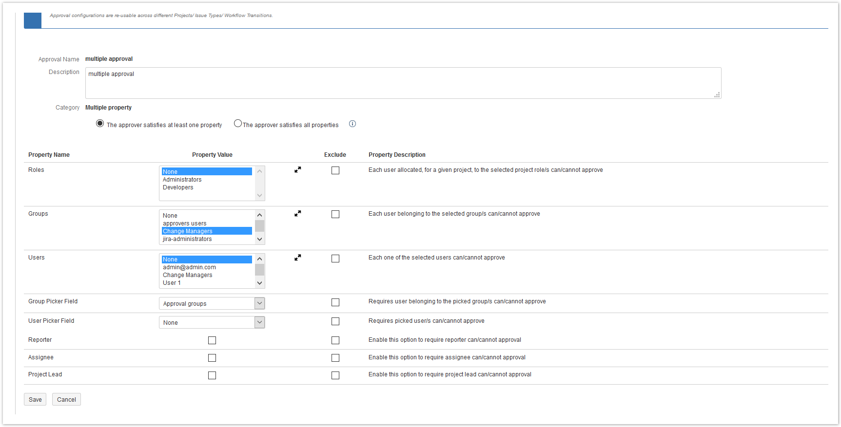The width and height of the screenshot is (841, 427).
Task: Click the expand icon for Users list
Action: pyautogui.click(x=297, y=258)
